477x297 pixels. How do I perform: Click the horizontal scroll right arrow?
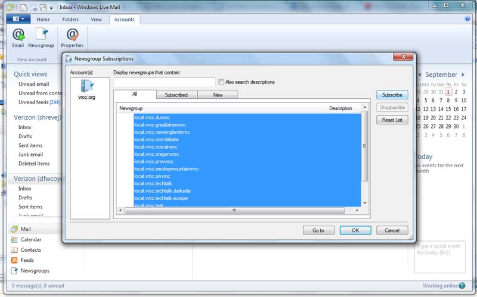(x=357, y=210)
